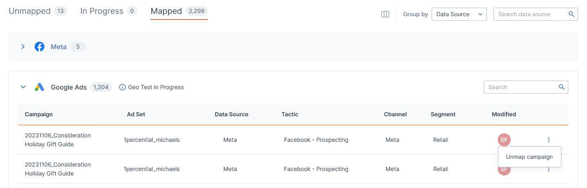Click the Campaign column header
587x188 pixels.
tap(39, 114)
